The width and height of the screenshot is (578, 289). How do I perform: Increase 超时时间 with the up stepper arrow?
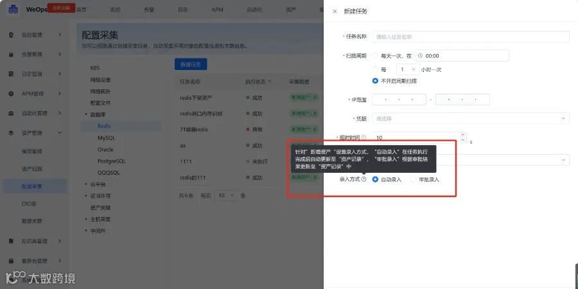463,135
